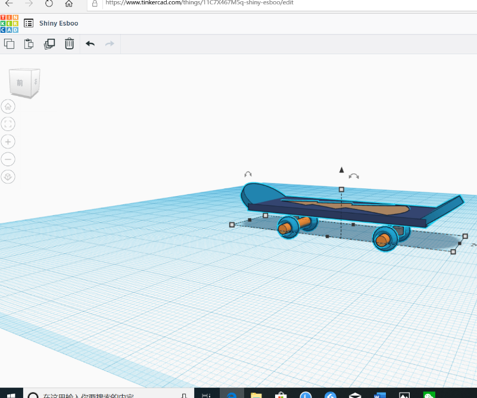Undo the last action
This screenshot has height=398, width=477.
[90, 44]
